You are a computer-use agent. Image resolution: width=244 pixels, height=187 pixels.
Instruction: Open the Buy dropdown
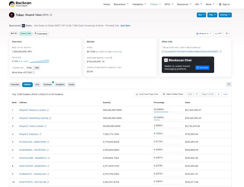201,15
